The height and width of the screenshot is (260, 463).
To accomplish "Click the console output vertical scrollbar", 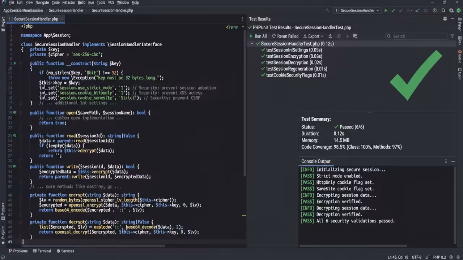I will click(x=455, y=205).
